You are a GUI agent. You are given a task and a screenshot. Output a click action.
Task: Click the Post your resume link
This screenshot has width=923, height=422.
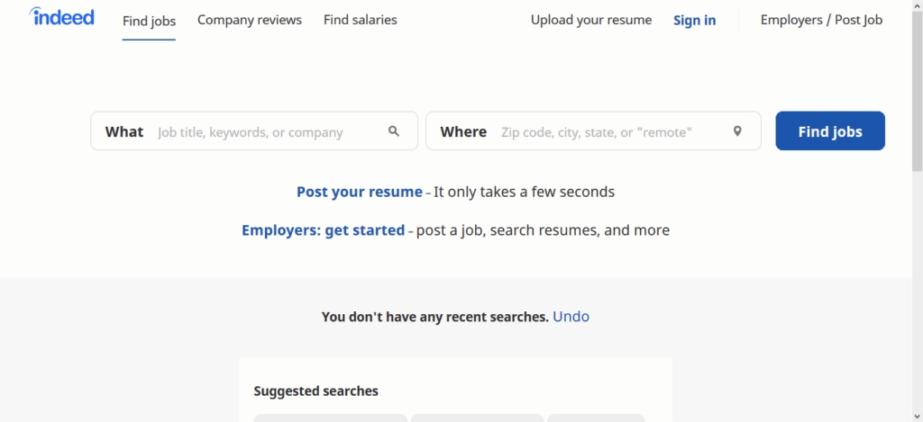[x=359, y=192]
